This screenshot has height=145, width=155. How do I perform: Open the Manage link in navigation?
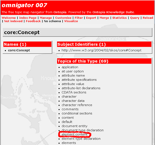tap(46, 18)
